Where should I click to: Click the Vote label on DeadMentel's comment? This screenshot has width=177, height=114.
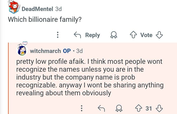click(146, 35)
